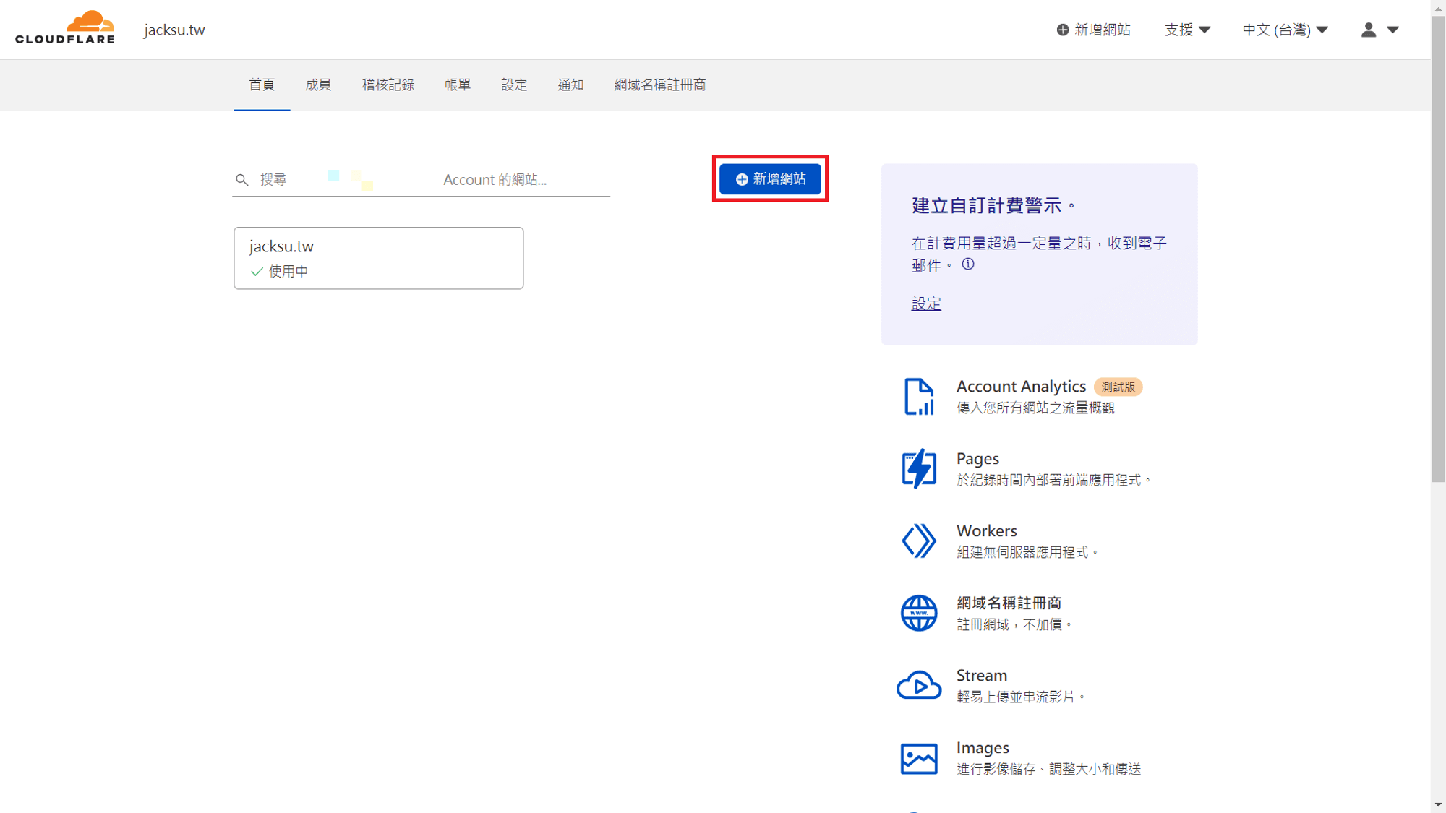Expand the 中文 (台灣) language dropdown
Image resolution: width=1446 pixels, height=813 pixels.
1285,30
